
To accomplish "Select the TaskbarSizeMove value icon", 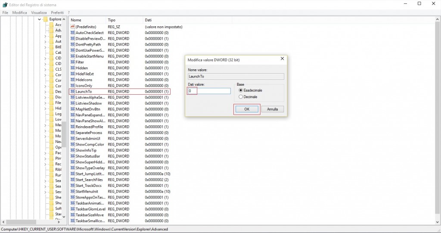I will pos(72,215).
